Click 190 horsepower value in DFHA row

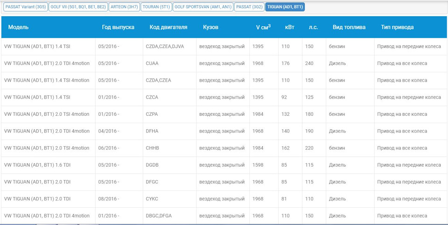pos(309,131)
